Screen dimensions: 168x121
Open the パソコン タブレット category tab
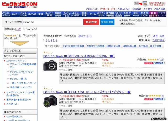[6, 14]
